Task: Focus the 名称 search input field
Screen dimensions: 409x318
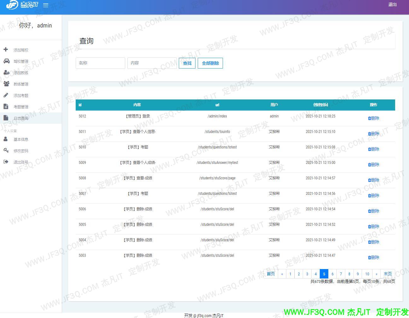Action: pyautogui.click(x=100, y=63)
